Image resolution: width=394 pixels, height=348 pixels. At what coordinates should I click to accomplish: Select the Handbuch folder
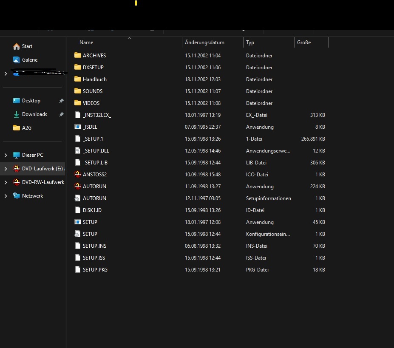[x=94, y=79]
